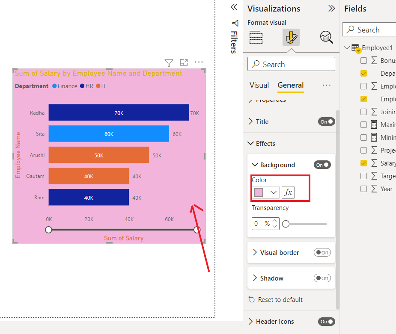Uncheck the Salary field checkbox
Screen dimensions: 396x334
[363, 163]
